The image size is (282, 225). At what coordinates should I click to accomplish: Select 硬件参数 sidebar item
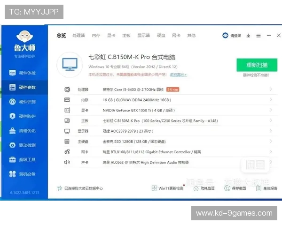(24, 87)
